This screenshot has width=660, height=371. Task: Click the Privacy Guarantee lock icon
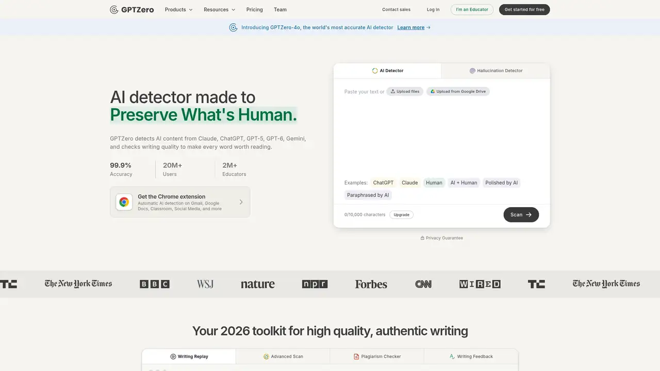pos(422,238)
